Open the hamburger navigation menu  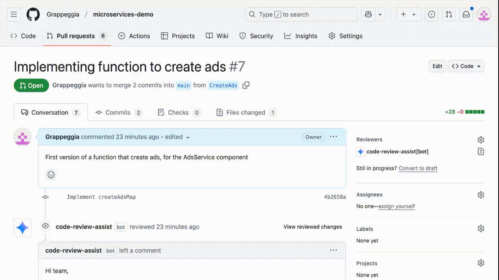coord(14,14)
